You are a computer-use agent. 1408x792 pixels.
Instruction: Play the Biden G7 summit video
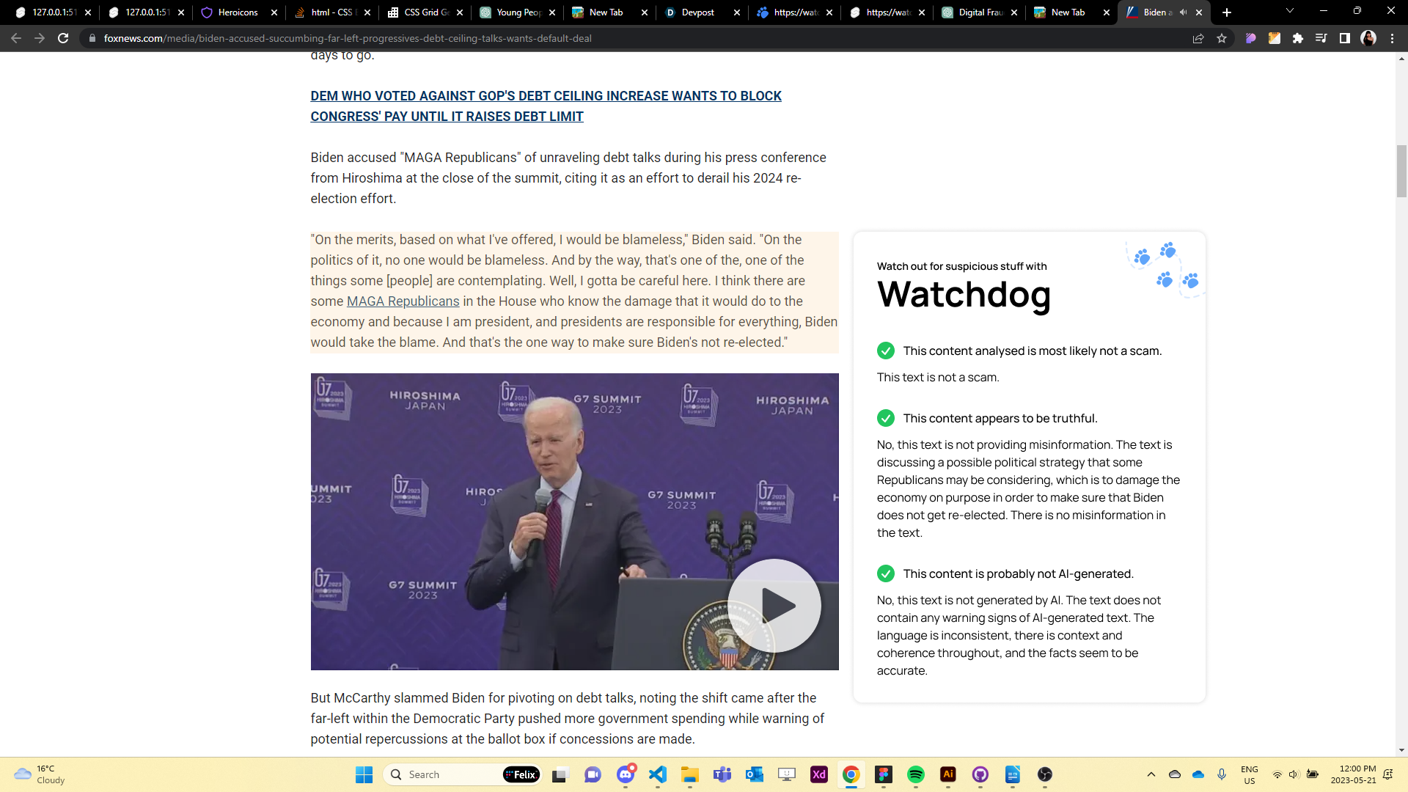(x=774, y=606)
